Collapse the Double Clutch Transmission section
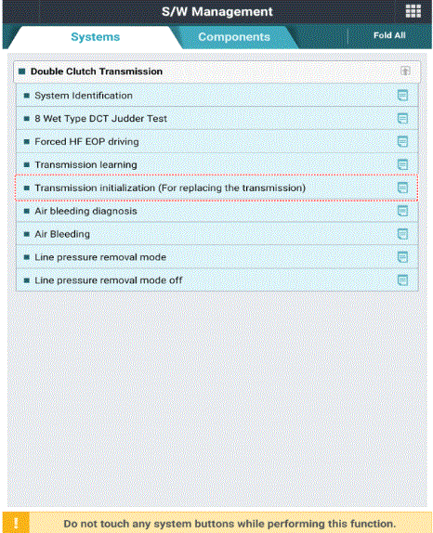433x533 pixels. (405, 71)
